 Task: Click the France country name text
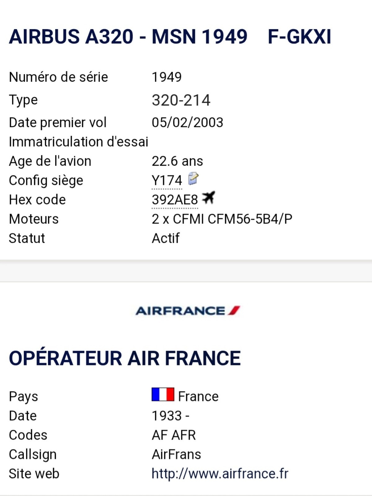coord(198,397)
